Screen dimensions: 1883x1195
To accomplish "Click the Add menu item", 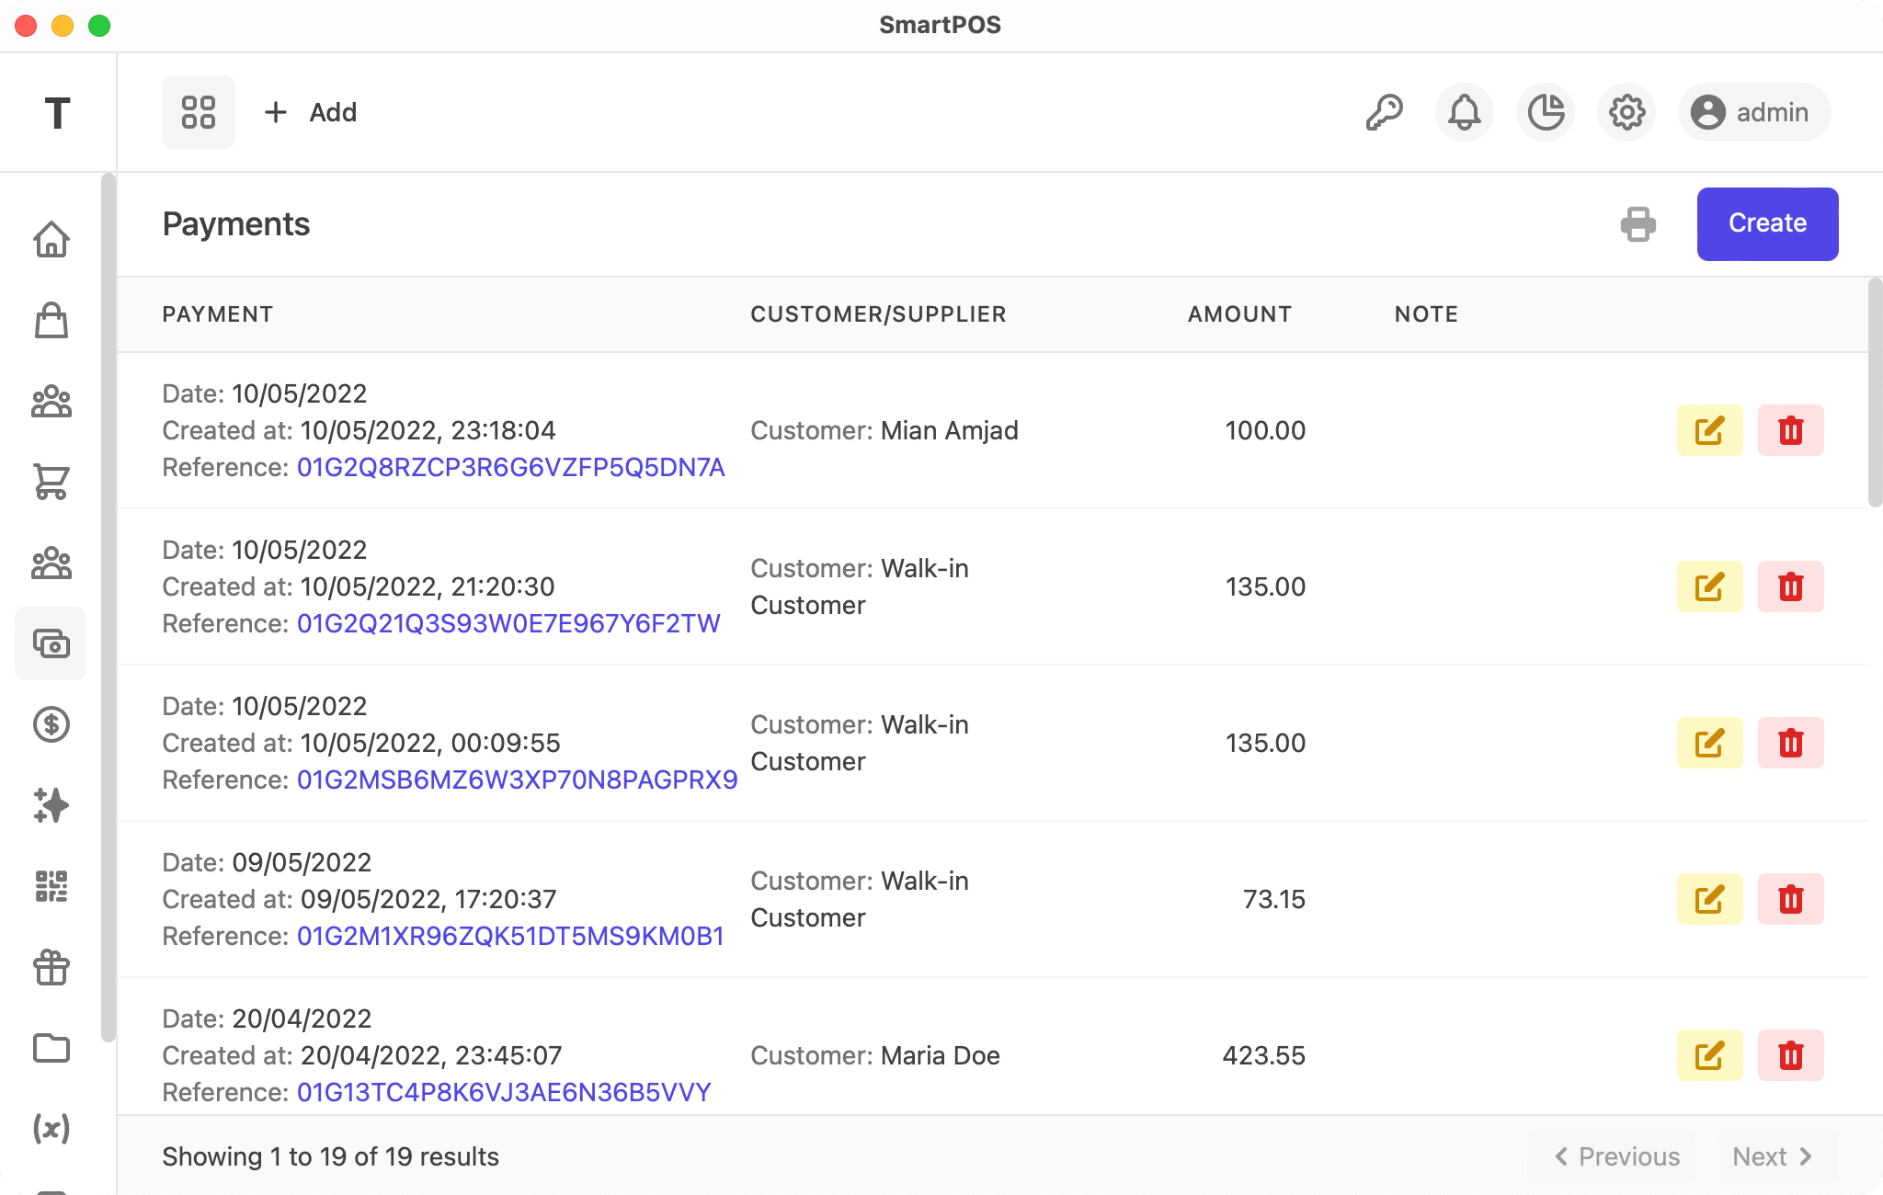I will pyautogui.click(x=311, y=112).
